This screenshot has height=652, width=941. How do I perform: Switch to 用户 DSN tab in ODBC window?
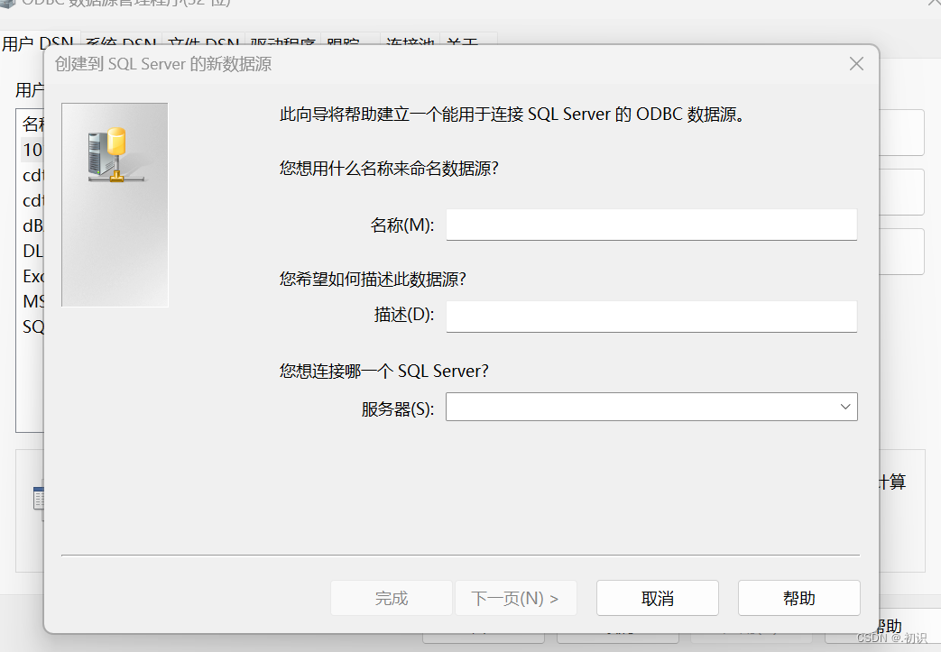pyautogui.click(x=38, y=44)
